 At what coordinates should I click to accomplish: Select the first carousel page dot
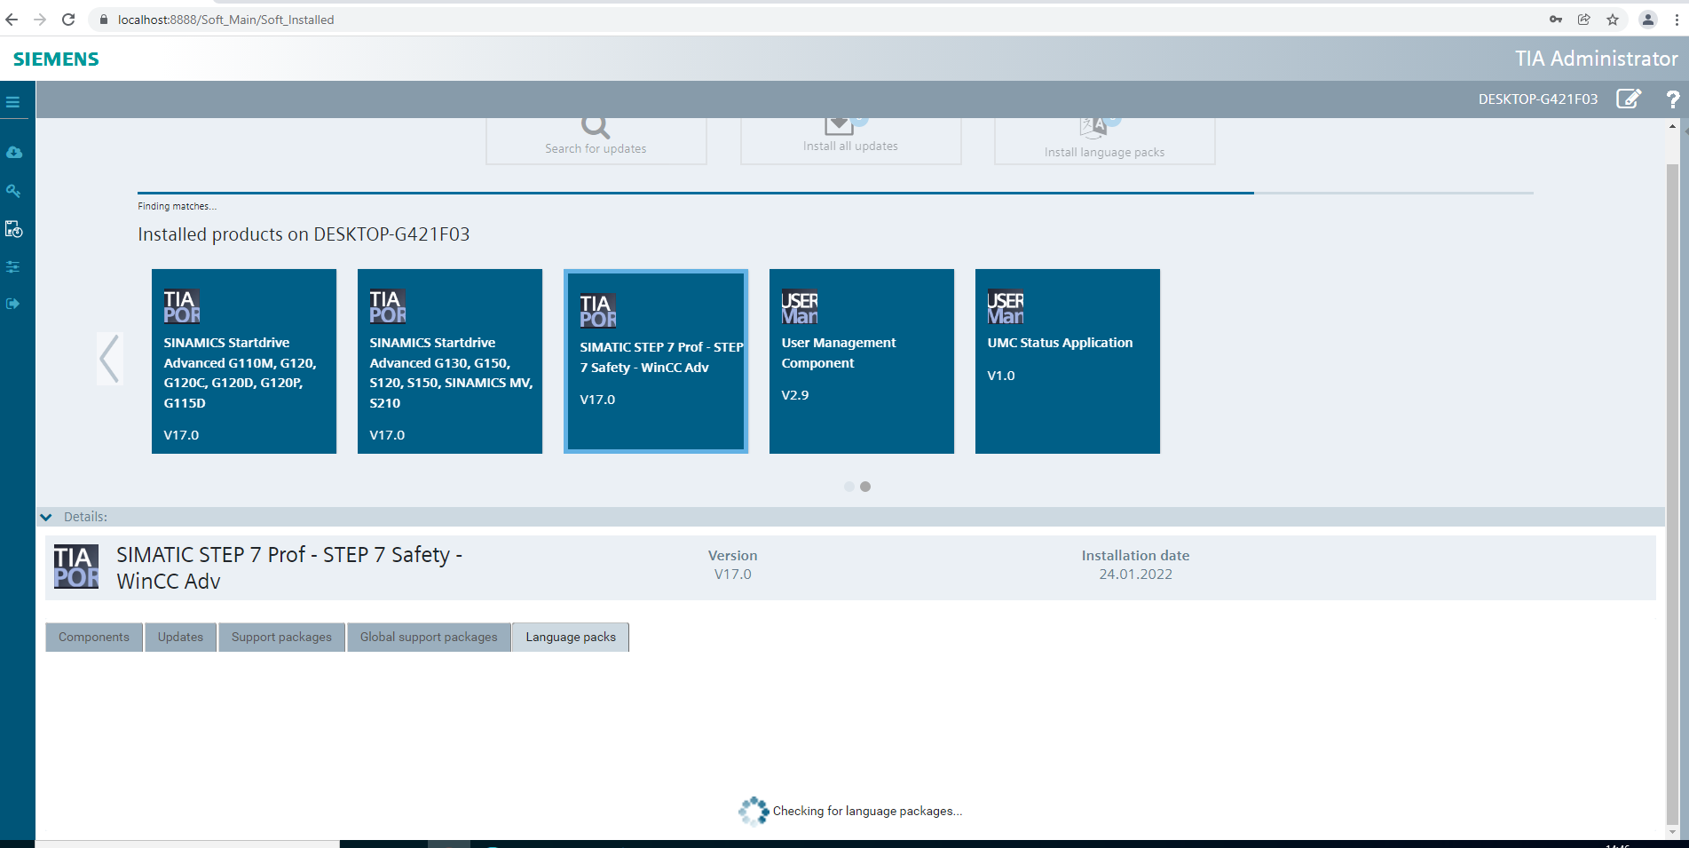tap(849, 487)
